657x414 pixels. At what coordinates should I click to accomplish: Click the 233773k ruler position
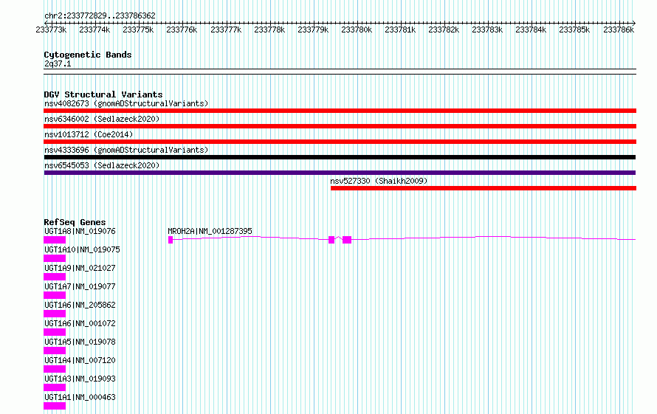(51, 30)
